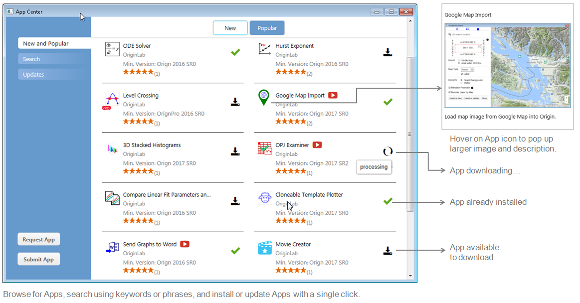
Task: Download the Hurst Exponent app
Action: [x=387, y=52]
